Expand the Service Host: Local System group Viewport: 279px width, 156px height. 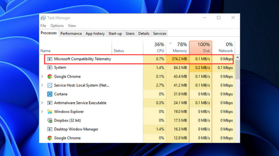tap(42, 85)
